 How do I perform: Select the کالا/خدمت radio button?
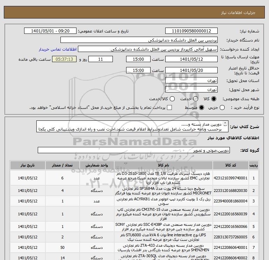[172, 99]
